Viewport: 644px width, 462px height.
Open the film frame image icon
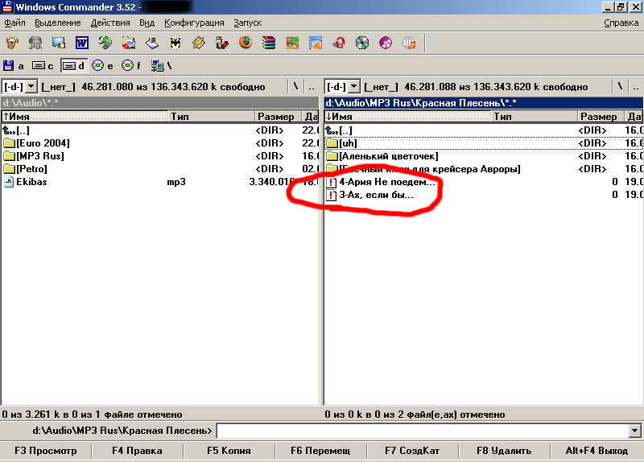[x=316, y=43]
